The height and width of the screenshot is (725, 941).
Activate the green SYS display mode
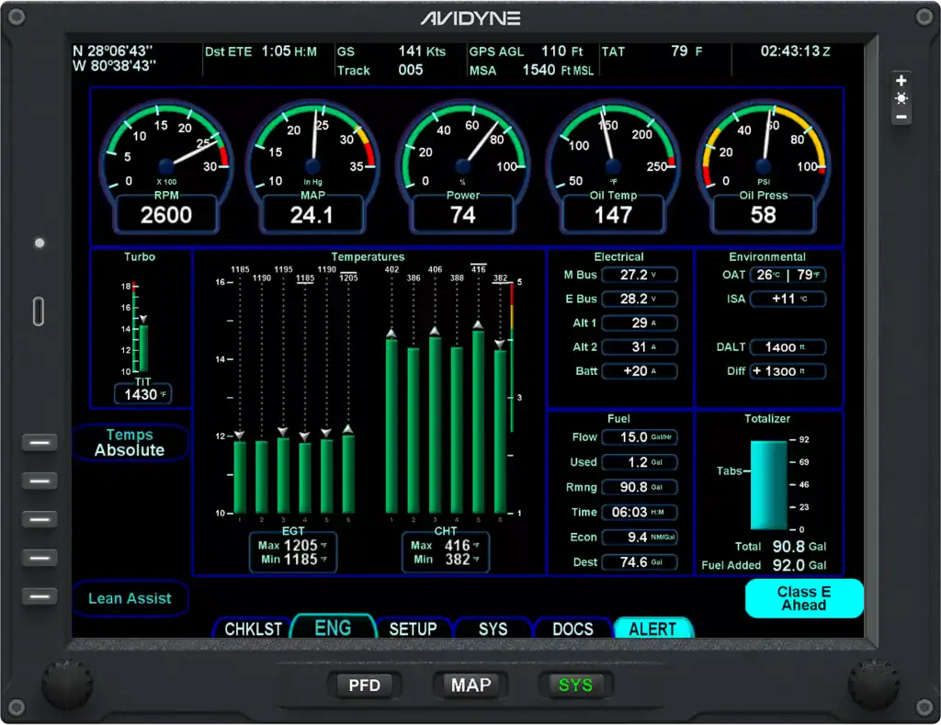pyautogui.click(x=576, y=685)
